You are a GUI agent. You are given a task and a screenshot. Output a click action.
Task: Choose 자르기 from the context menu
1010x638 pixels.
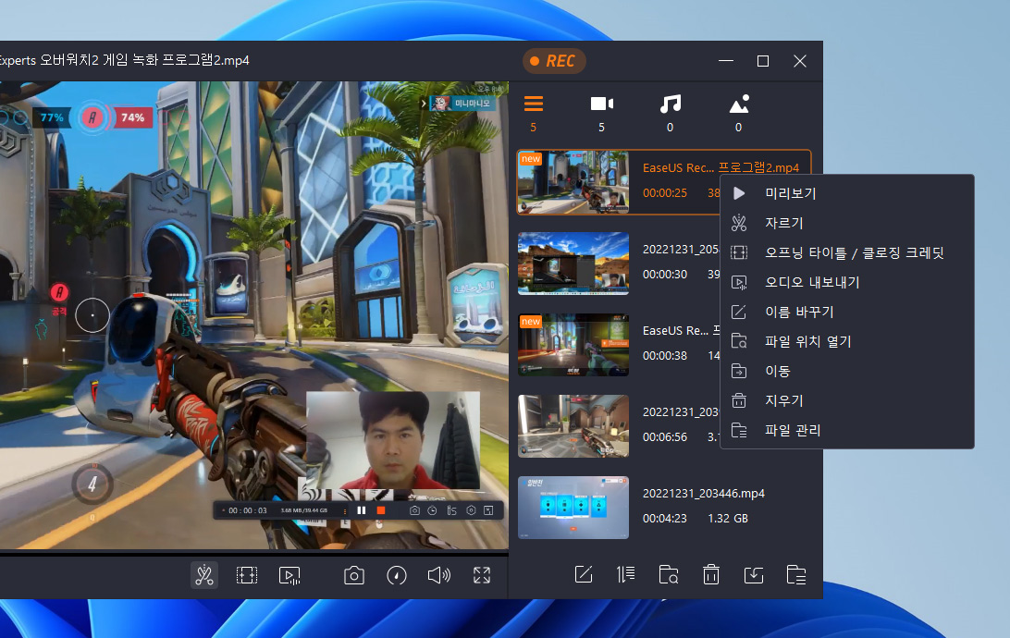846,223
